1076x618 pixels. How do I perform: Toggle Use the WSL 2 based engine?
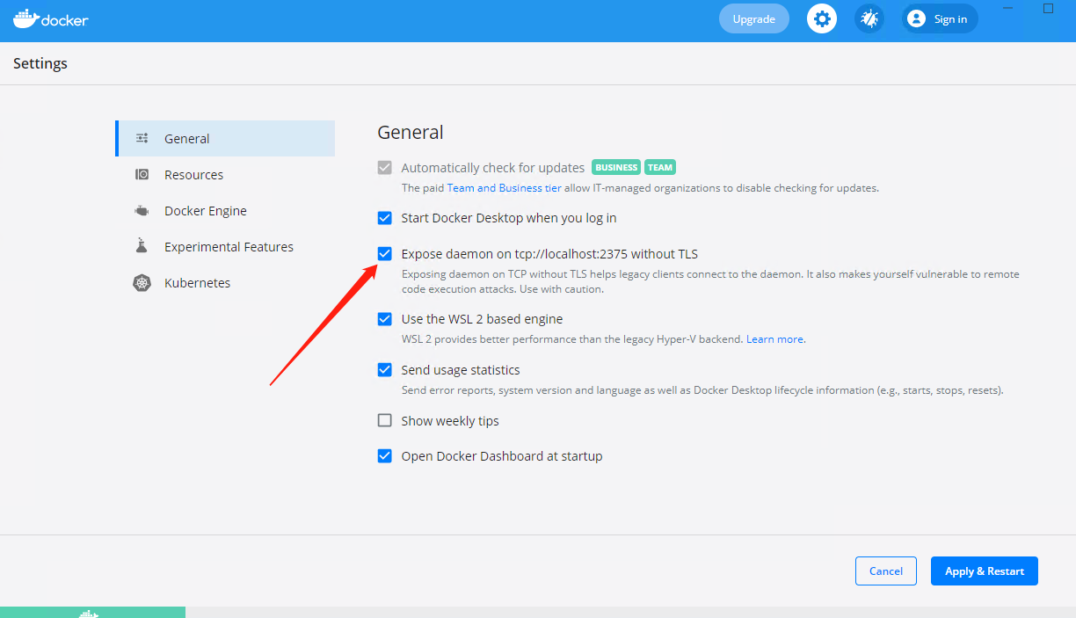click(384, 319)
